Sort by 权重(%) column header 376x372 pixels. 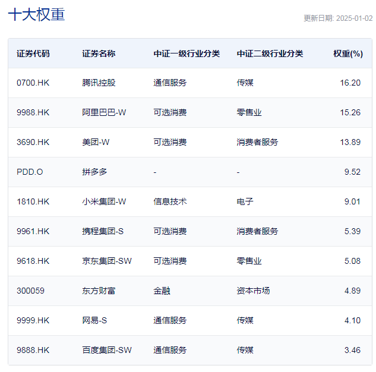[347, 53]
